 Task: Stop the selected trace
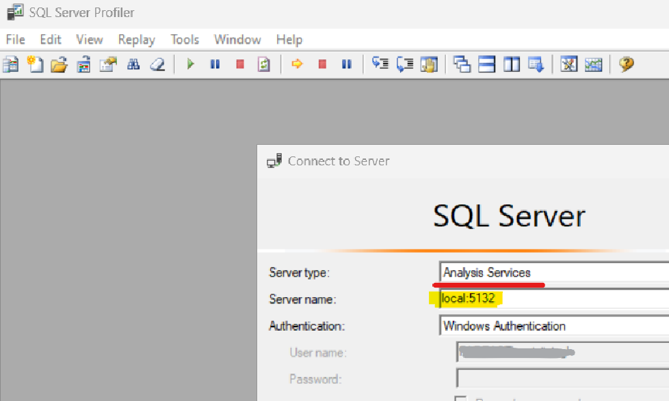pyautogui.click(x=240, y=64)
